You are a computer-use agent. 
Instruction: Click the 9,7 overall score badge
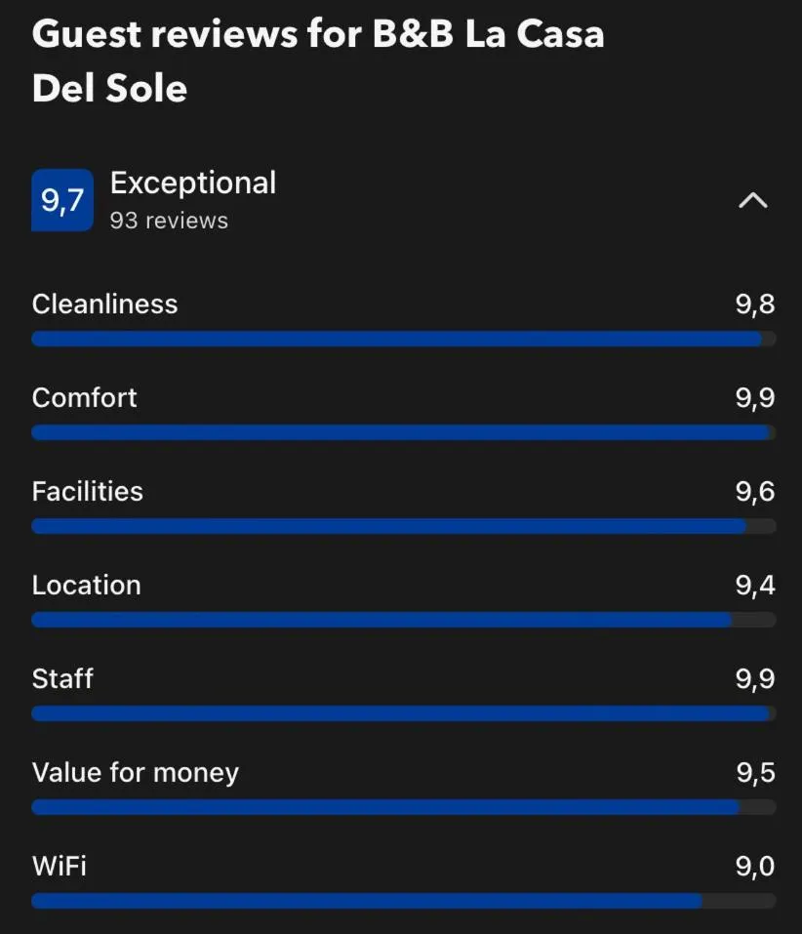(62, 201)
